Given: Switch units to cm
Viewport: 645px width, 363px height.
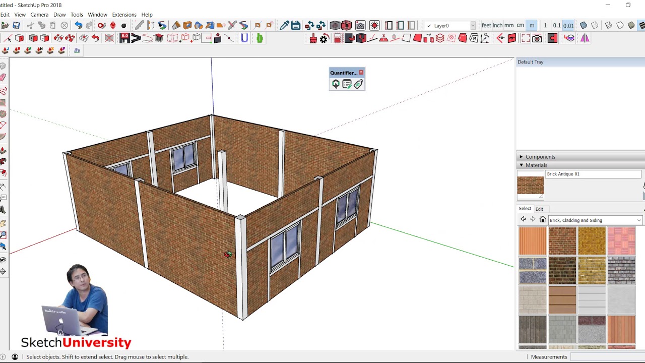Looking at the screenshot, I should point(520,26).
